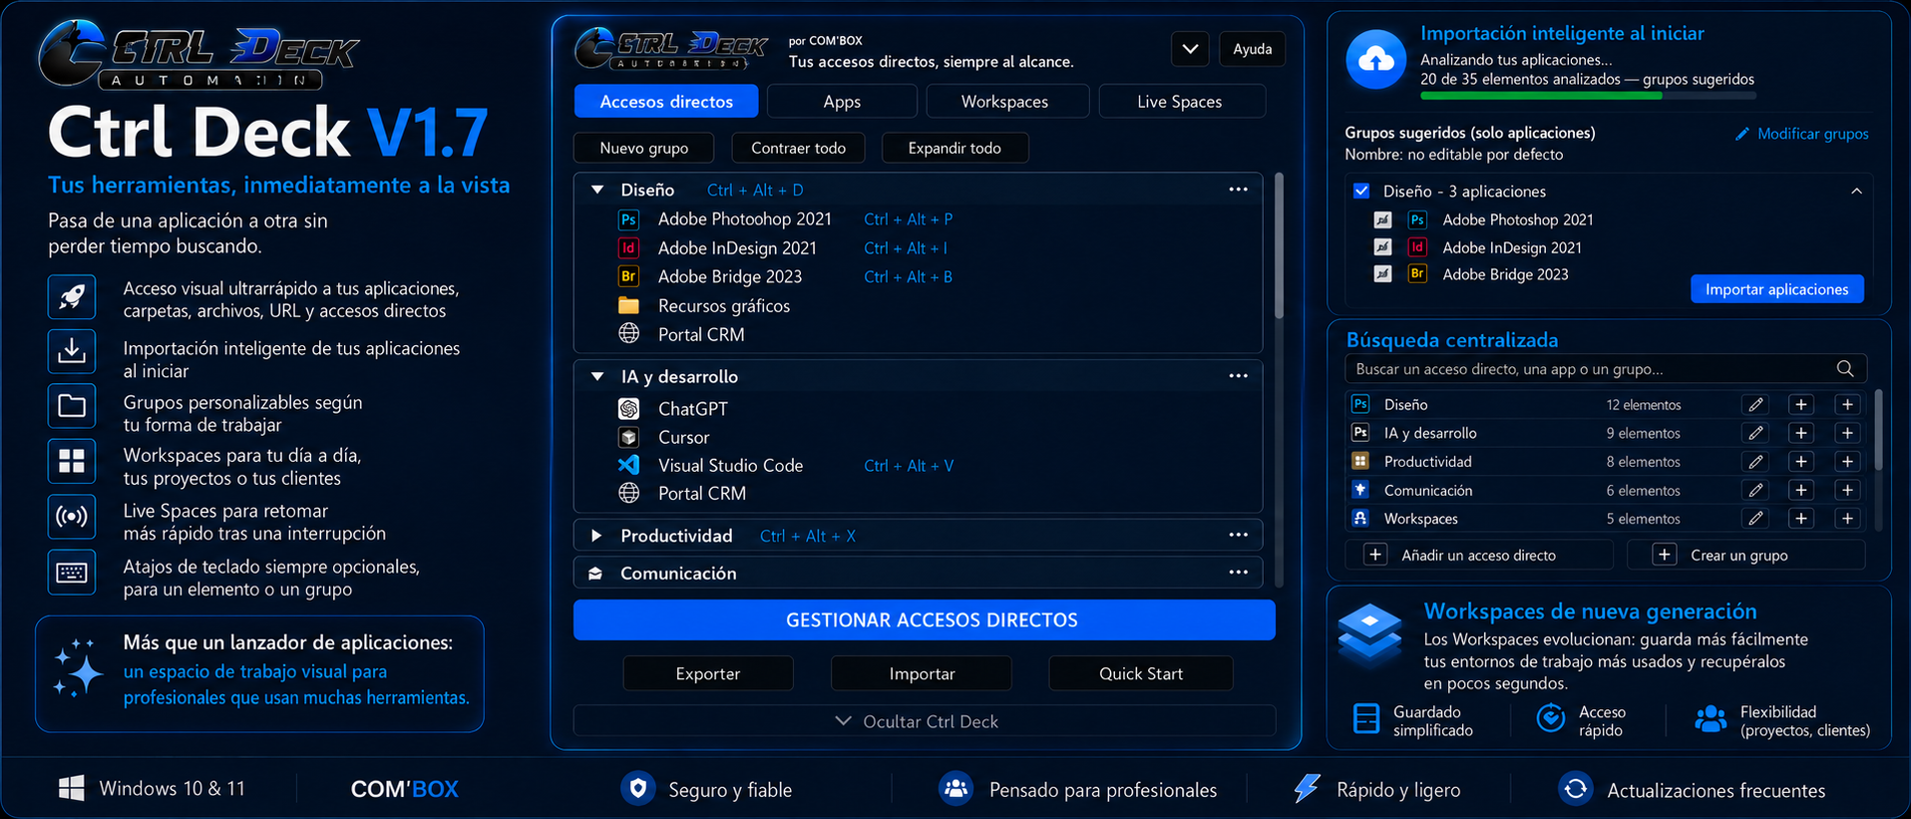Click the InDesign icon beside Adobe InDesign 2021 shortcut
The width and height of the screenshot is (1911, 819).
click(628, 248)
